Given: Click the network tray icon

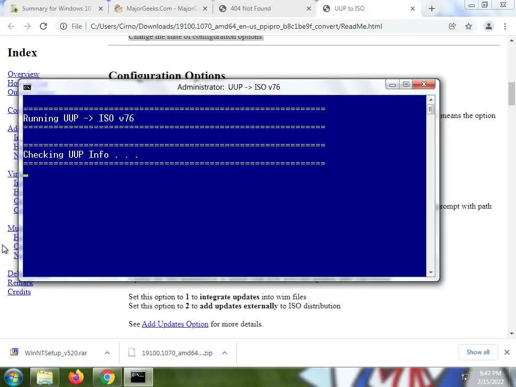Looking at the screenshot, I should [x=465, y=377].
